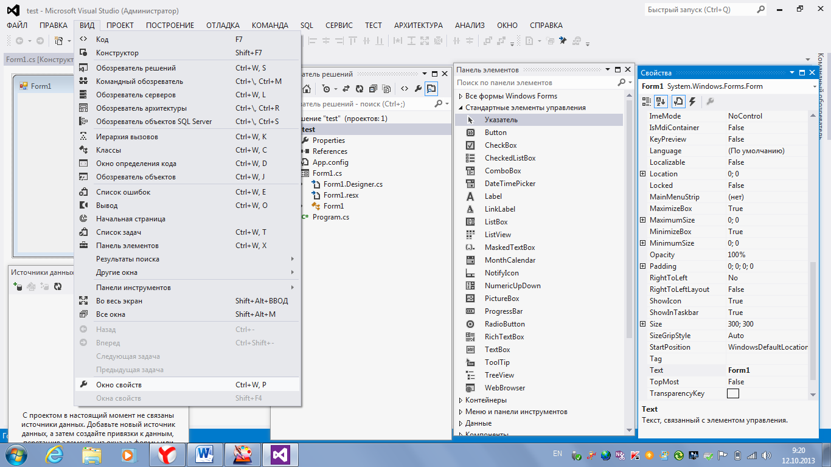Expand the 'Все формы Windows Forms' group
Screen dimensions: 831x467
[x=461, y=96]
